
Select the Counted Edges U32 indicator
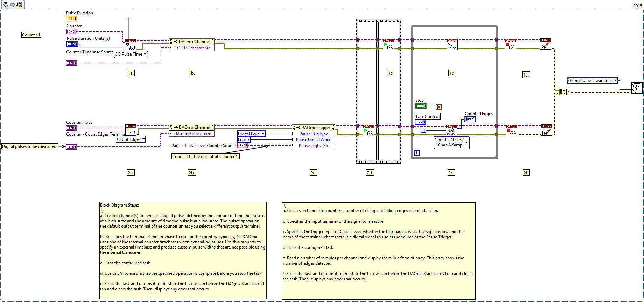(x=470, y=119)
